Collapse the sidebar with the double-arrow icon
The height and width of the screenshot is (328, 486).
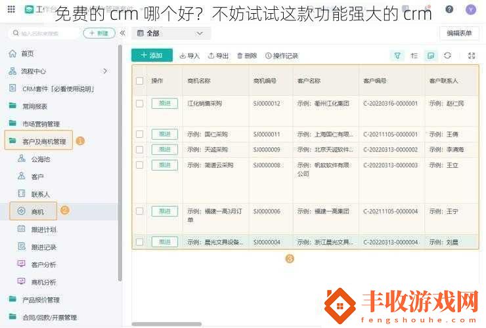point(122,33)
